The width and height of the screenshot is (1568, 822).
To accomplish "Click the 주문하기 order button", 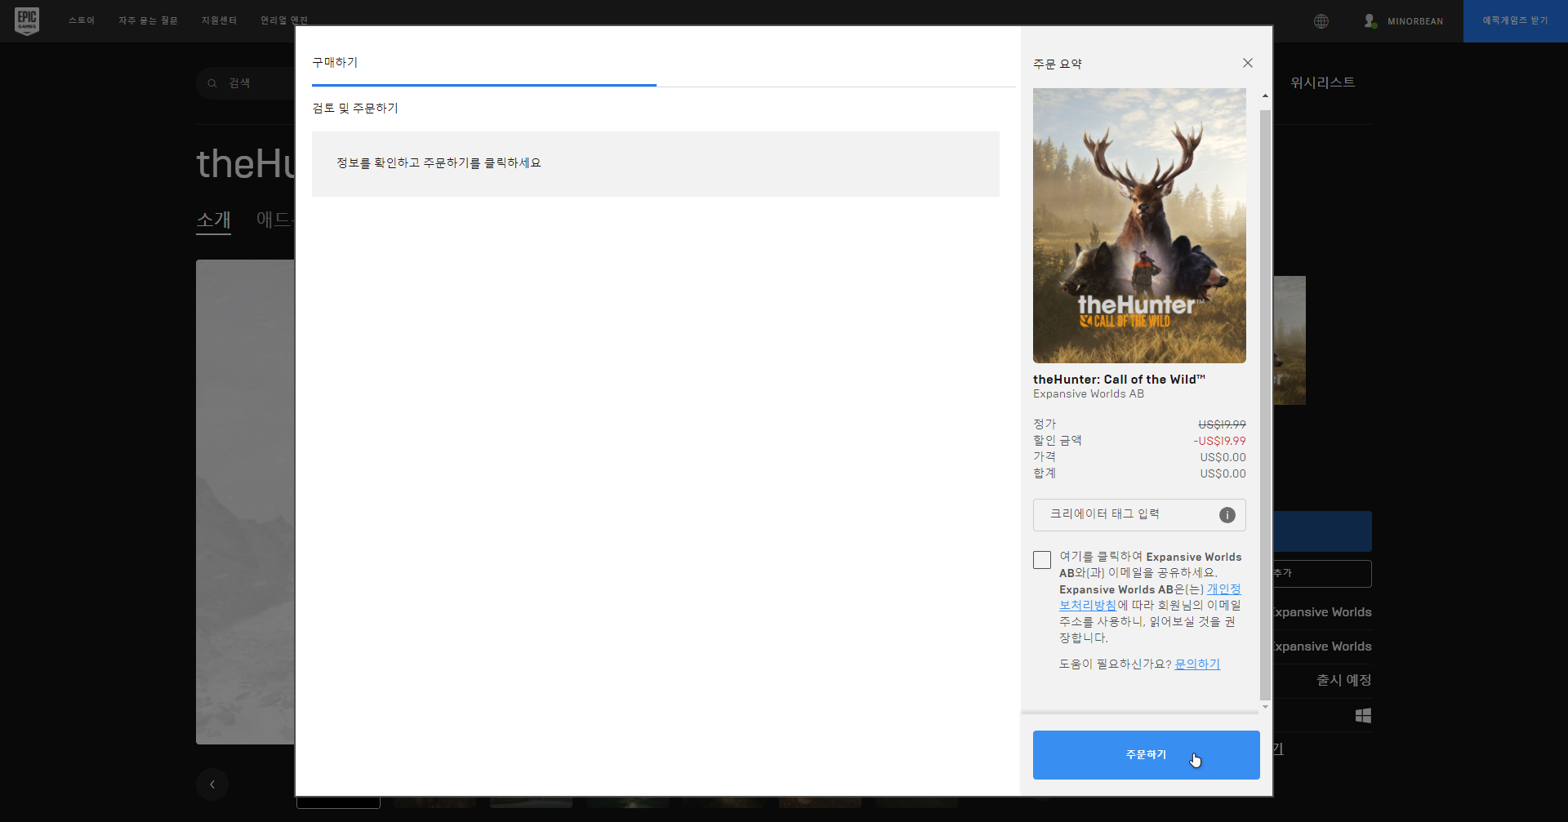I will click(1146, 755).
